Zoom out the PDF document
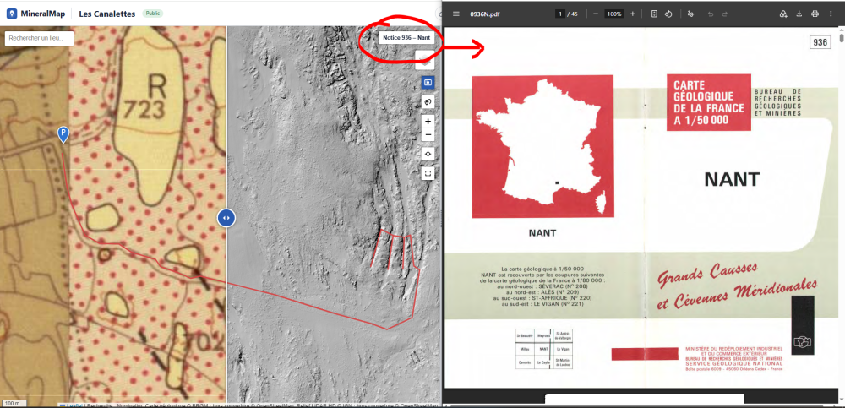Viewport: 845px width, 408px height. pos(596,14)
